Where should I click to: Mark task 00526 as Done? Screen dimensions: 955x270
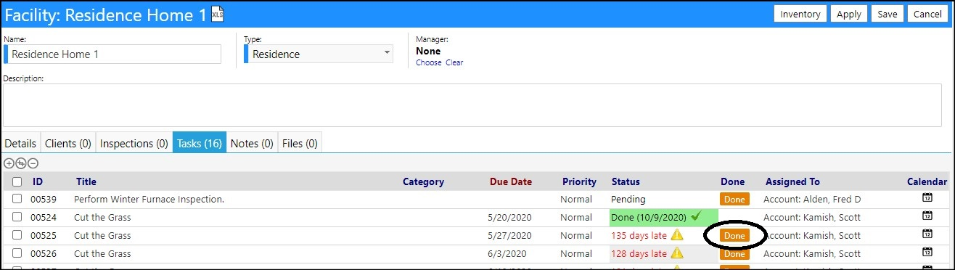coord(734,254)
